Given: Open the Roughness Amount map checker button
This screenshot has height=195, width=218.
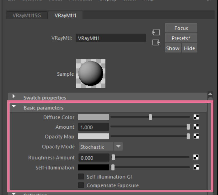Looking at the screenshot, I should 196,157.
